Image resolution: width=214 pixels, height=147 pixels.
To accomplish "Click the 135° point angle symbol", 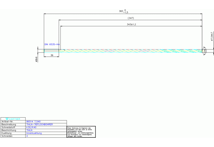I will point(204,51).
